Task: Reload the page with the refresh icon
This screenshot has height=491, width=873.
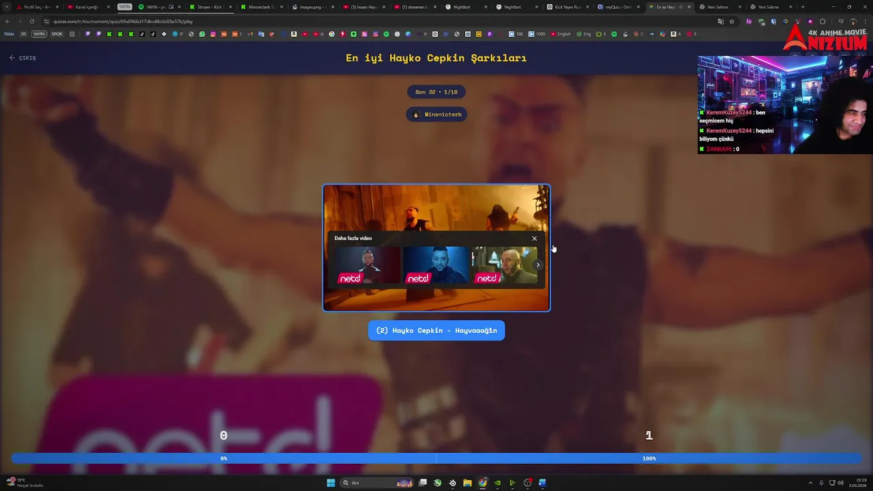Action: tap(31, 21)
